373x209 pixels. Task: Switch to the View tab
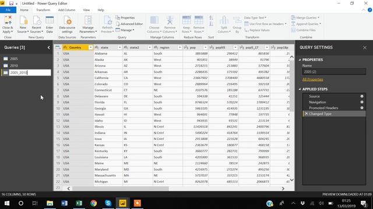click(x=86, y=10)
